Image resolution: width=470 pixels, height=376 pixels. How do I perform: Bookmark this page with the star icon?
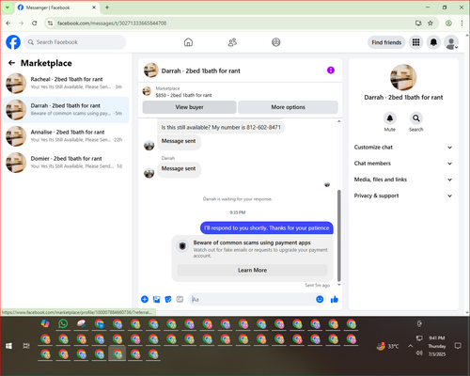(431, 23)
